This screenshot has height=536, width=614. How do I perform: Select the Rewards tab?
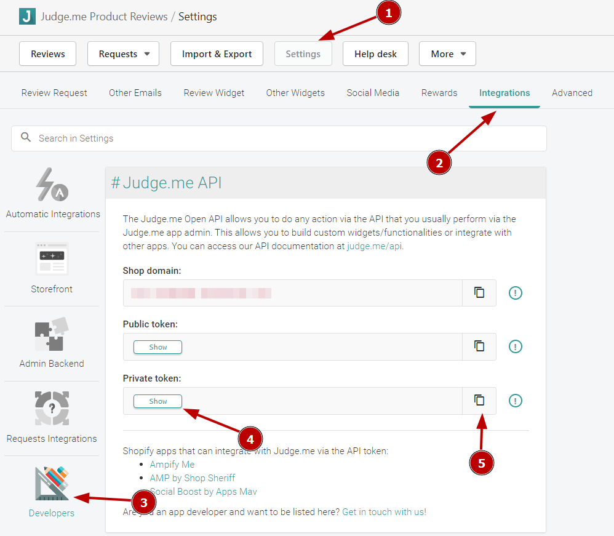point(439,93)
